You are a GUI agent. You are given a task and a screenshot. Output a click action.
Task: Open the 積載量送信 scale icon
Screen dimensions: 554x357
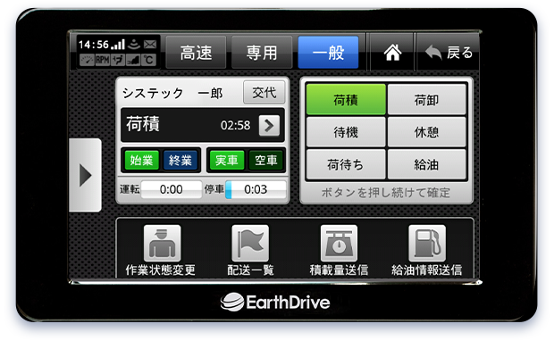click(339, 243)
